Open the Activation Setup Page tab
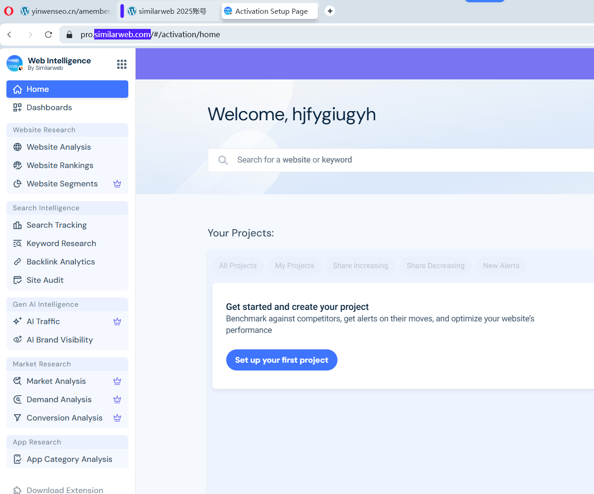Image resolution: width=594 pixels, height=494 pixels. coord(269,11)
